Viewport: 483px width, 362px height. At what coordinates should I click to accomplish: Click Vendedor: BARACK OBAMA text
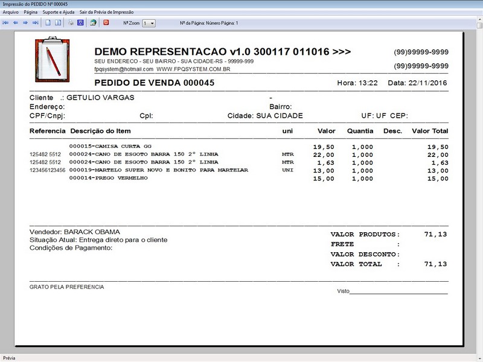[75, 232]
